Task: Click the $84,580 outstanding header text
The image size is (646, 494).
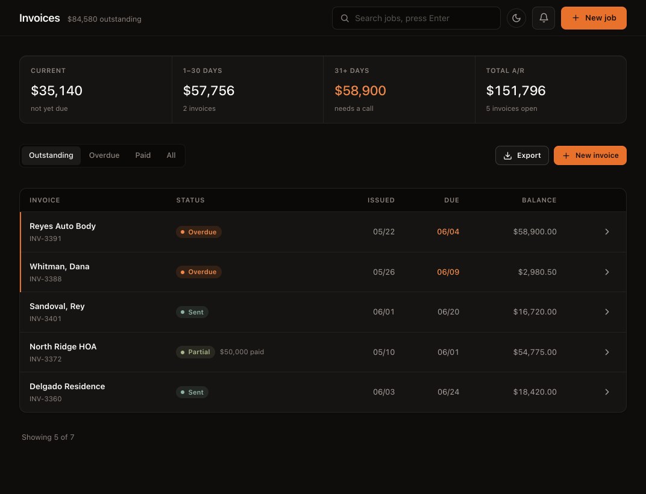Action: [104, 19]
